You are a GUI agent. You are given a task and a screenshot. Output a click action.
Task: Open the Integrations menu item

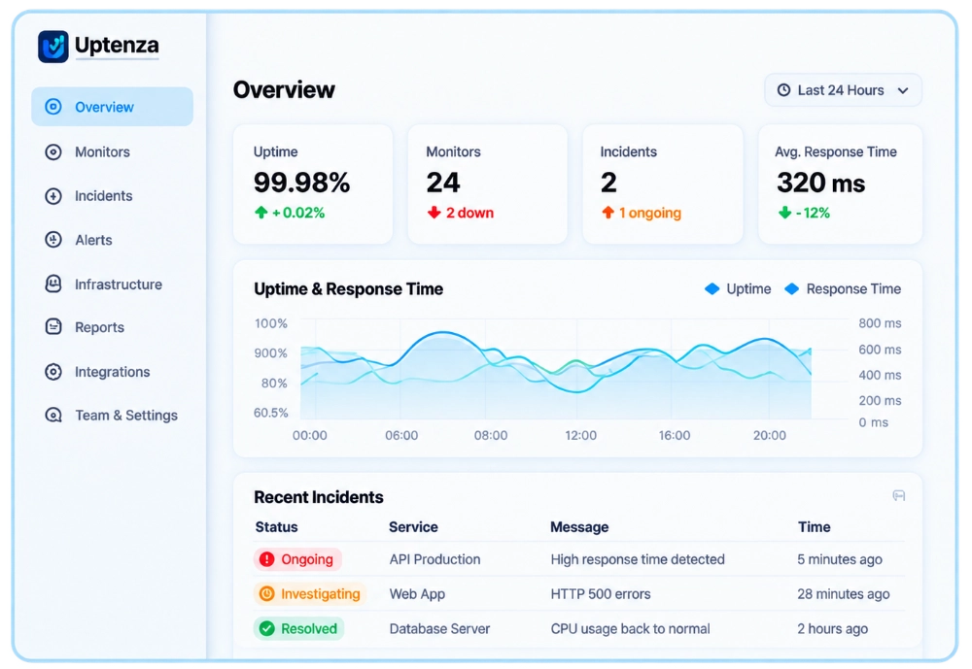point(112,372)
